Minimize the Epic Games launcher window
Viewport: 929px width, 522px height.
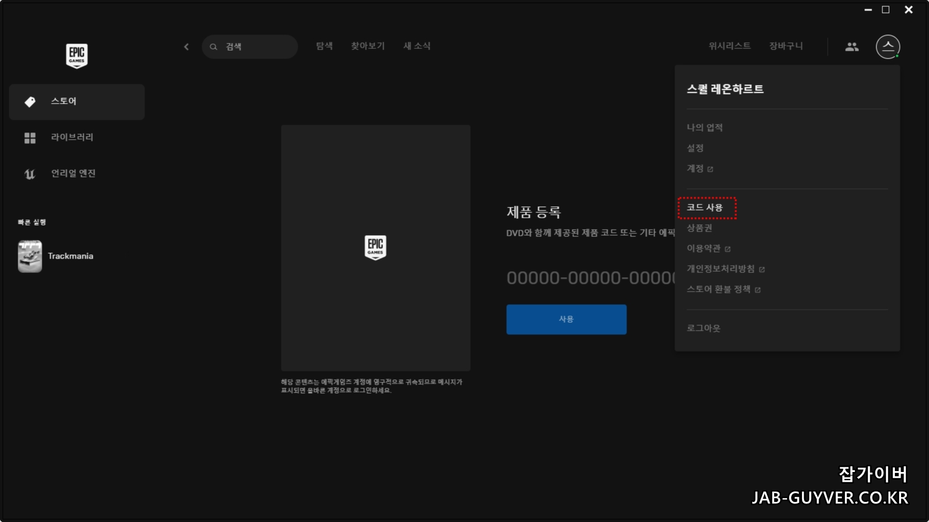click(868, 10)
